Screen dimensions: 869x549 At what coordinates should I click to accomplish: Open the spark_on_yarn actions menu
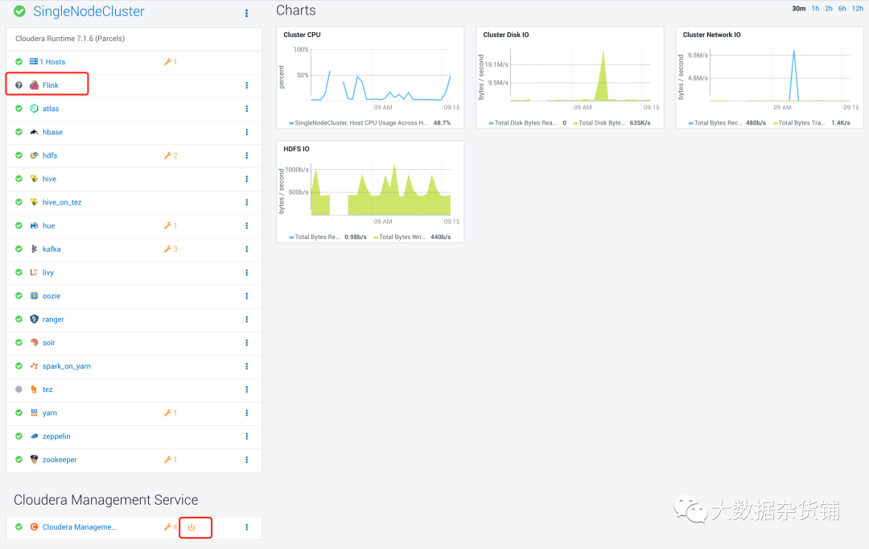point(247,366)
